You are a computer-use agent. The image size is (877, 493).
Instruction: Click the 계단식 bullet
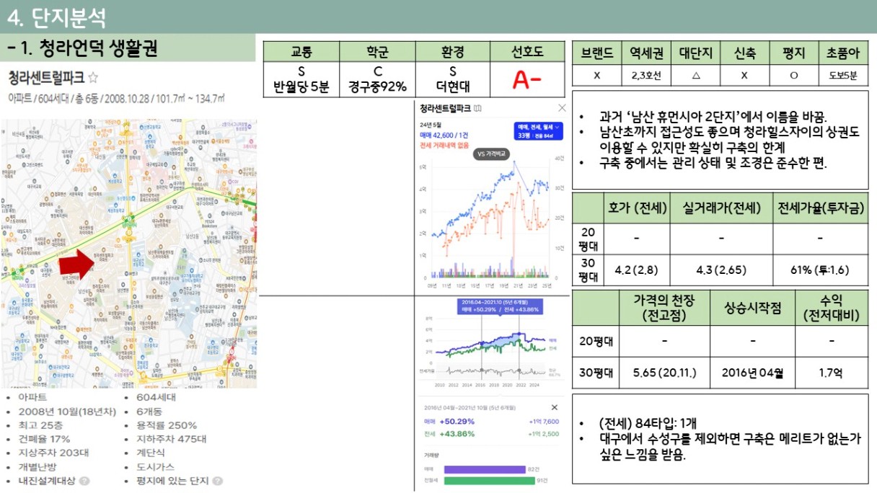(150, 453)
